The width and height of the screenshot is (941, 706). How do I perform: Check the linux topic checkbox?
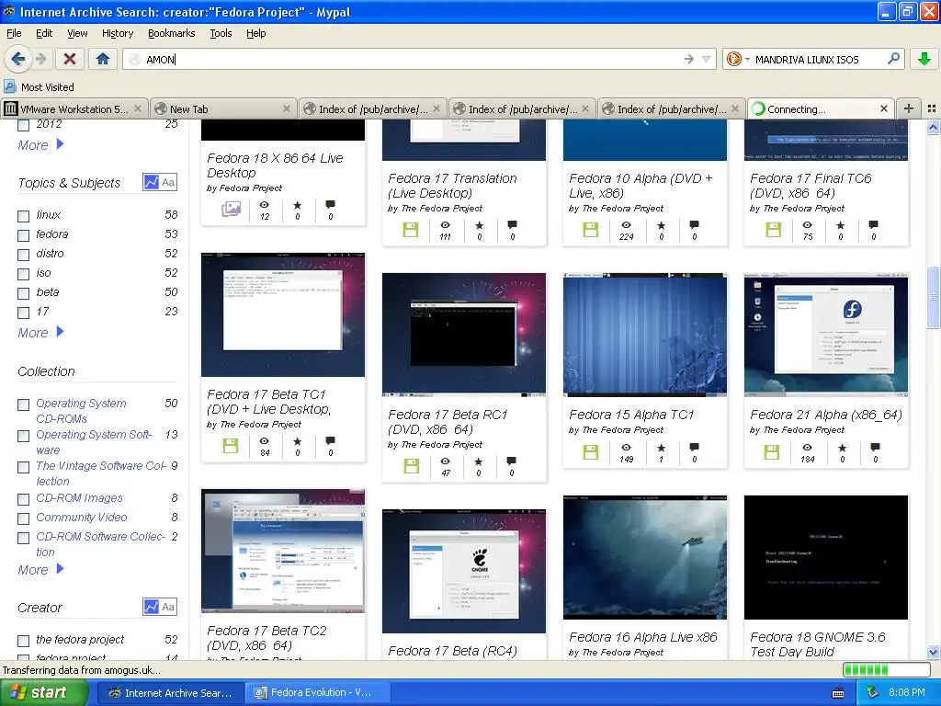click(x=23, y=215)
